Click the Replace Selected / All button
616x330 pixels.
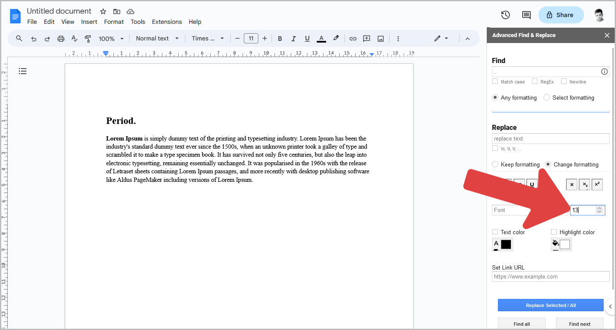click(550, 305)
